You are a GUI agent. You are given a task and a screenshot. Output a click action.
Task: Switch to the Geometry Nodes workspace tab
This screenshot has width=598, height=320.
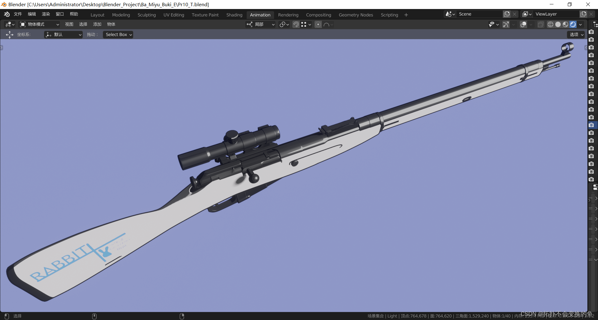(x=356, y=15)
